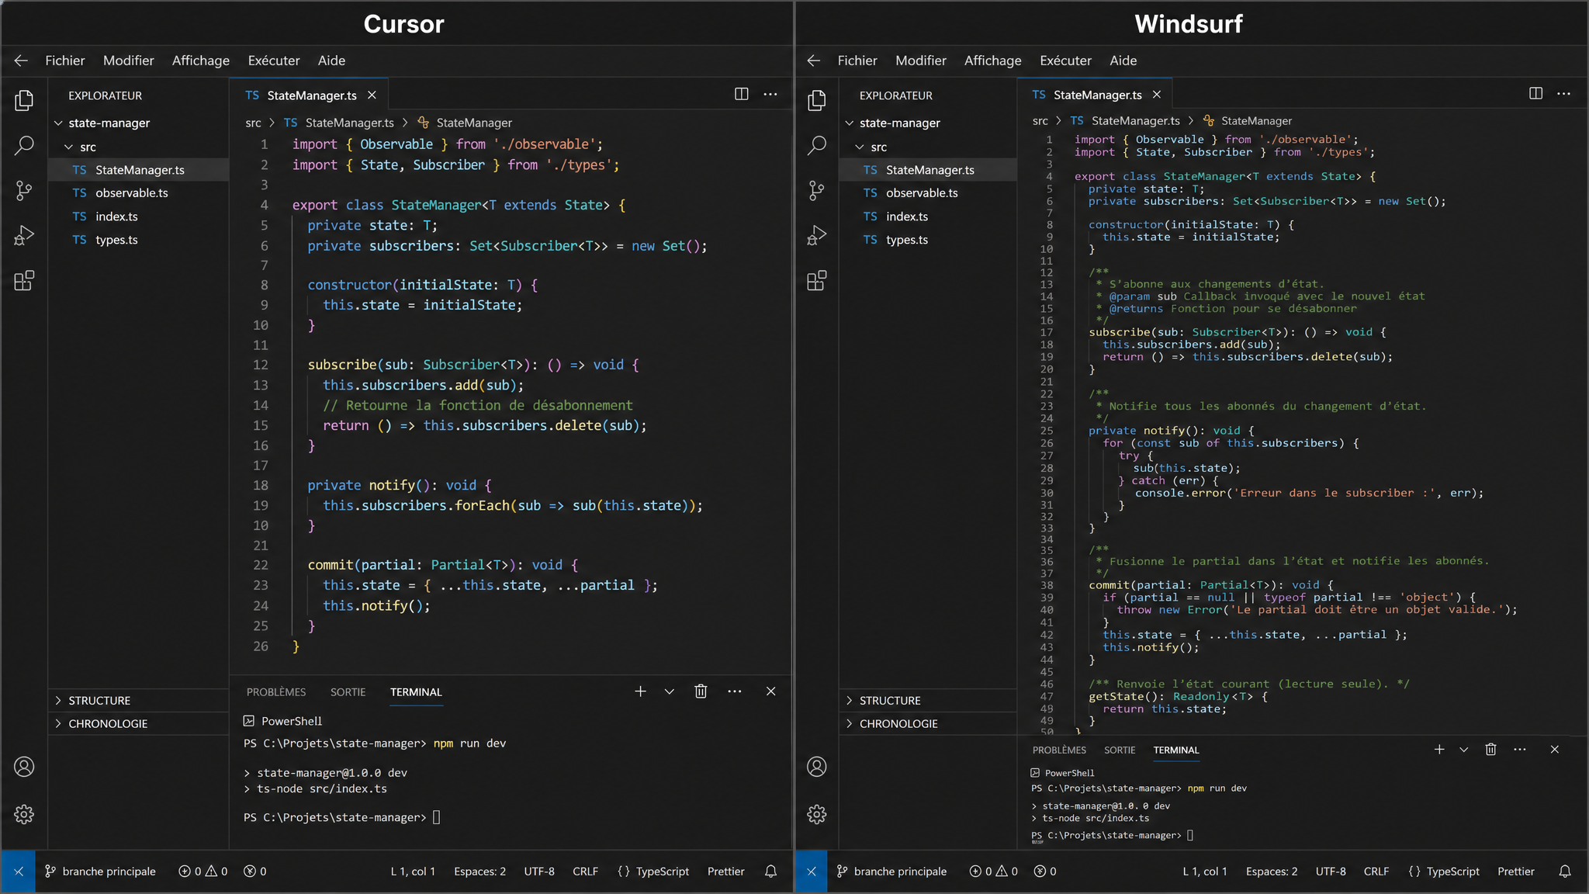This screenshot has width=1589, height=894.
Task: Split the editor in Cursor
Action: pyautogui.click(x=742, y=94)
